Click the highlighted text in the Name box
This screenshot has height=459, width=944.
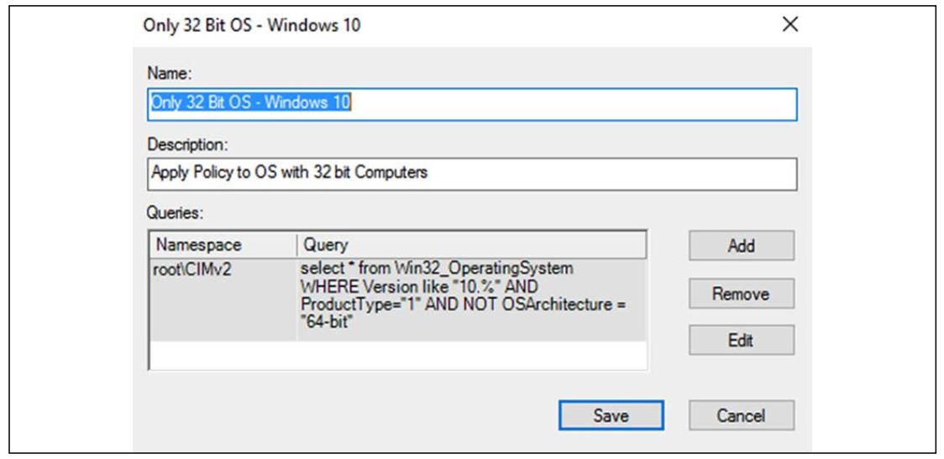250,102
